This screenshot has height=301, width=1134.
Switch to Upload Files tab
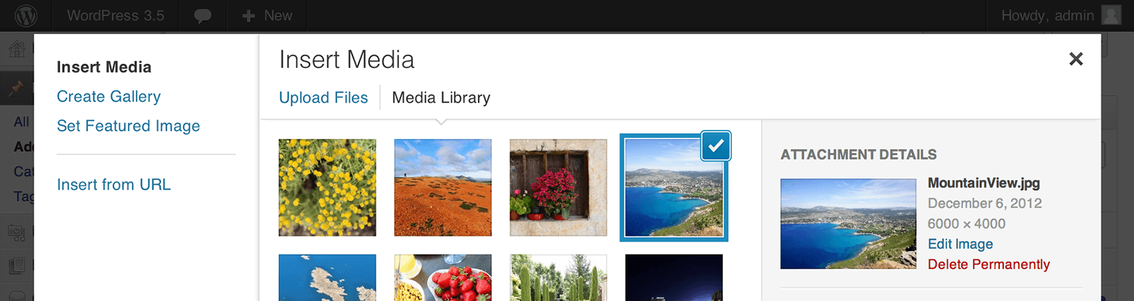point(323,97)
